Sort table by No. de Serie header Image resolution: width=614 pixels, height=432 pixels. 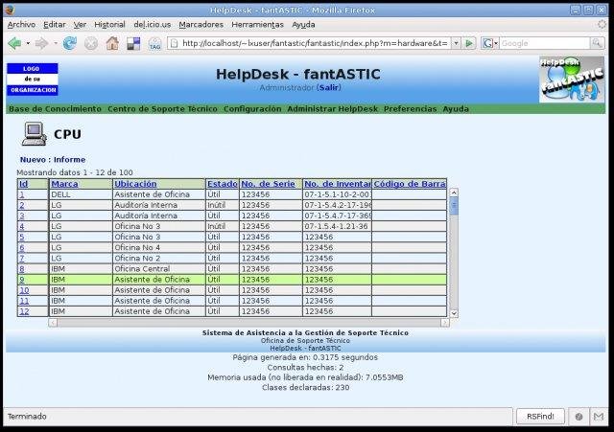coord(269,184)
